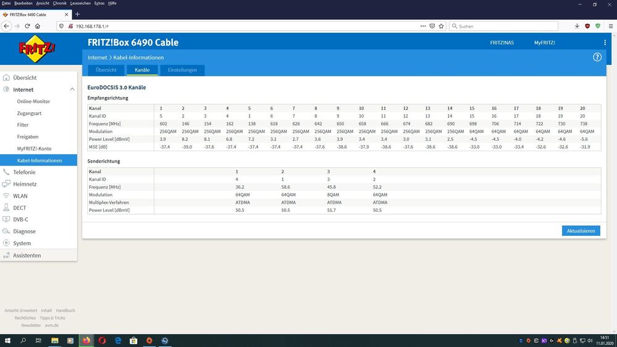This screenshot has width=617, height=347.
Task: Go to the browser home page icon
Action: coord(38,26)
